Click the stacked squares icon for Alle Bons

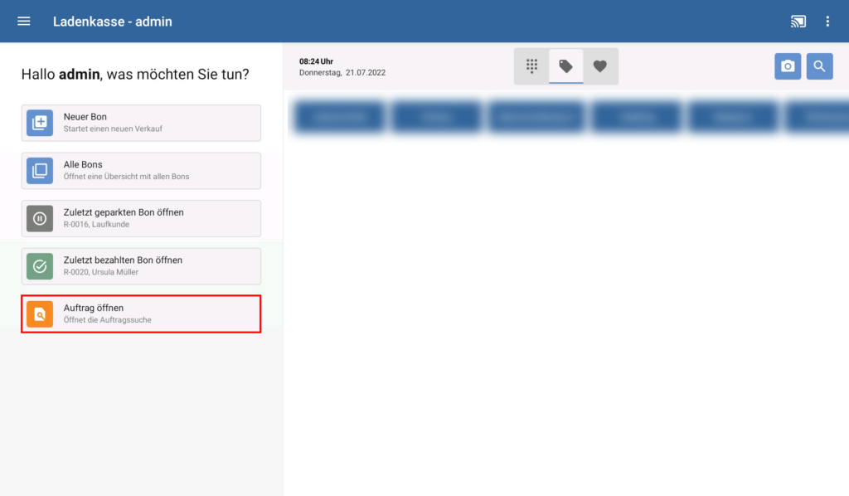pos(40,171)
